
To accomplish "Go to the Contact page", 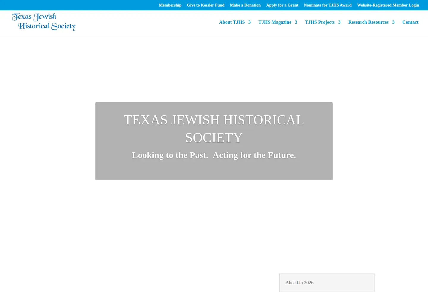I will [410, 22].
